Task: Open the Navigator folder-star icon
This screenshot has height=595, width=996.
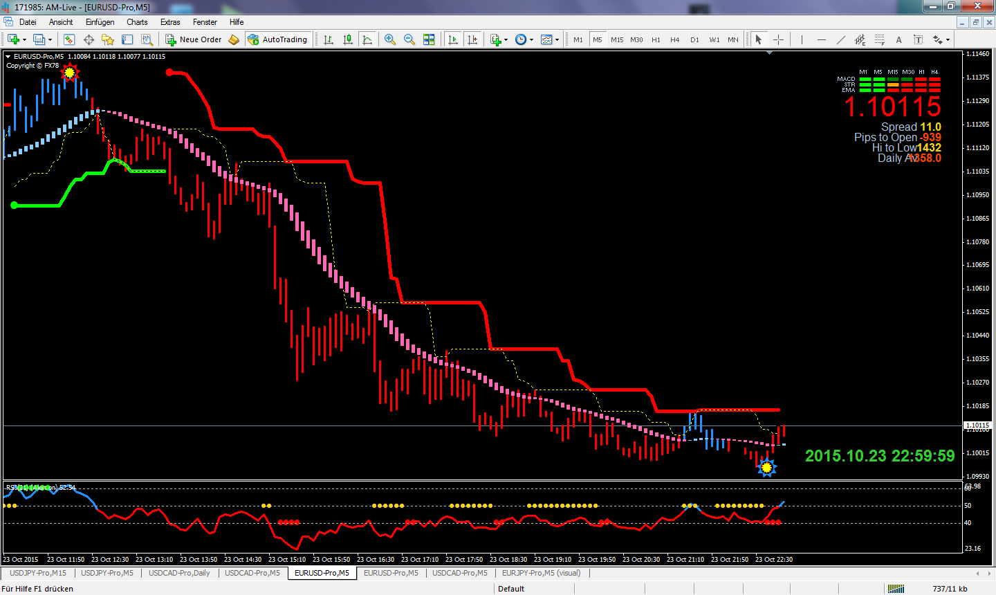Action: pyautogui.click(x=108, y=39)
